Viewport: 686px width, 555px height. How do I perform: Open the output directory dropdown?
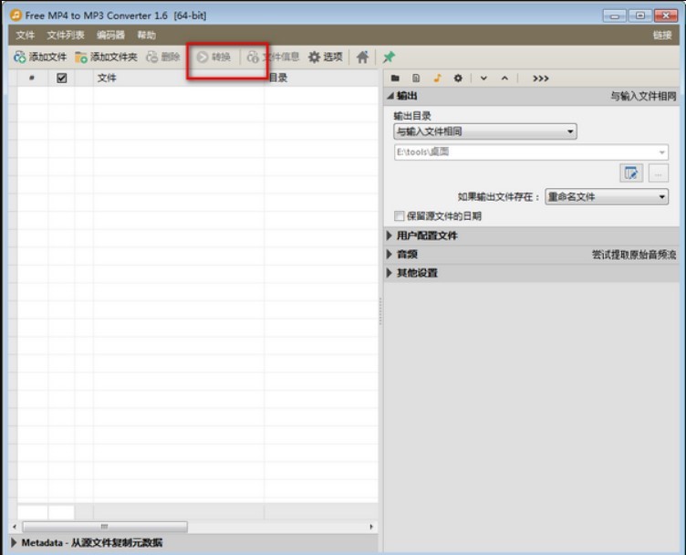(x=484, y=131)
